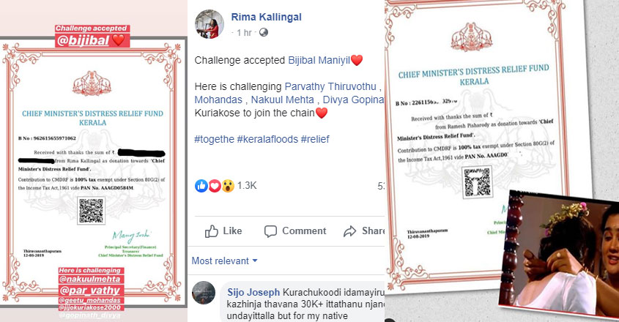Viewport: 619px width, 322px height.
Task: Click the #keralafloods hashtag
Action: click(267, 139)
